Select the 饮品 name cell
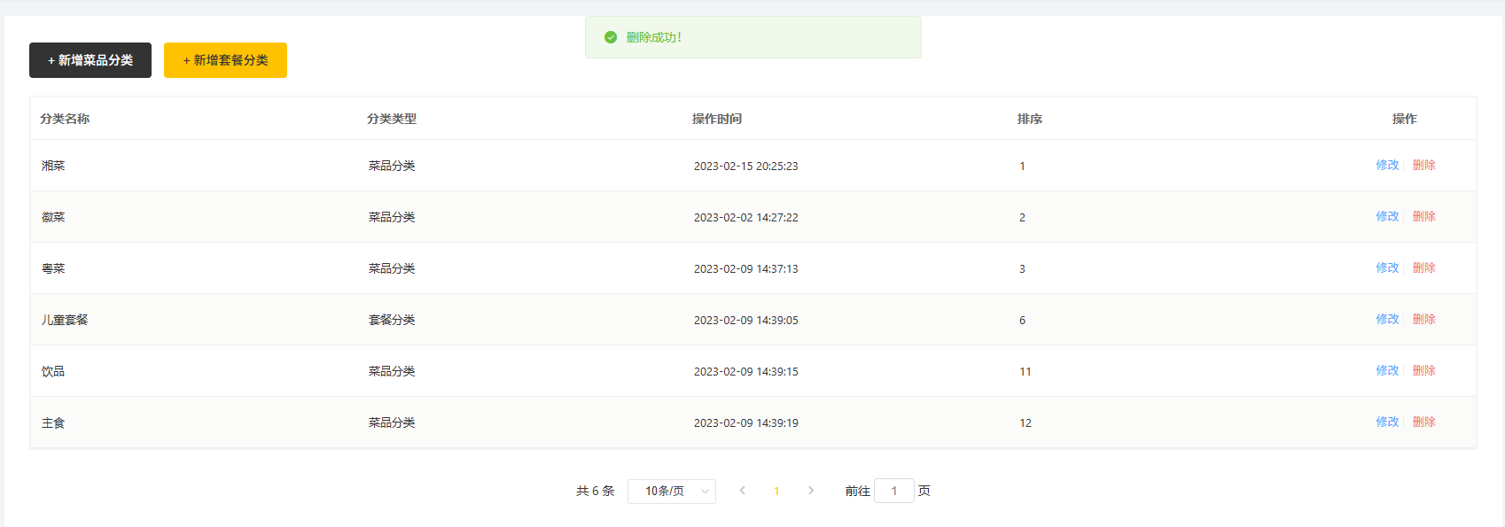Viewport: 1505px width, 527px height. click(53, 371)
